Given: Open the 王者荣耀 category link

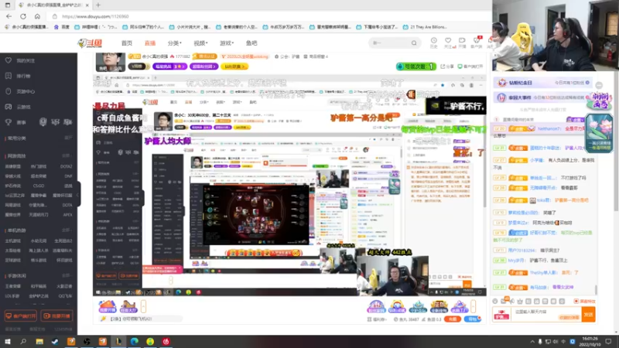Looking at the screenshot, I should click(12, 286).
